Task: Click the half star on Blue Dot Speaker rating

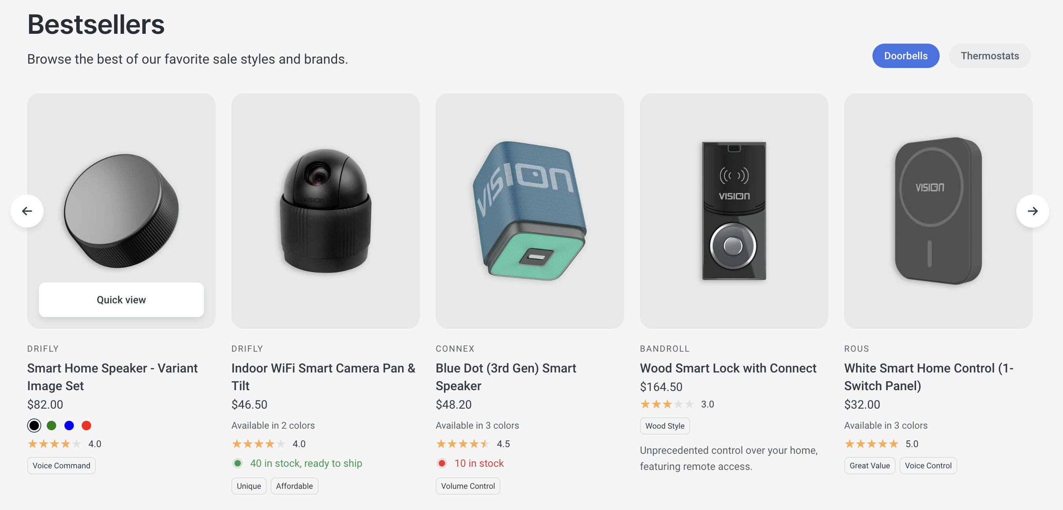Action: click(x=485, y=444)
